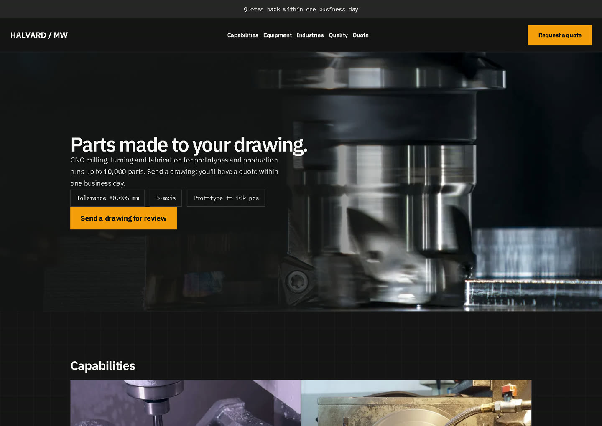Click the Capabilities section heading

pyautogui.click(x=103, y=366)
